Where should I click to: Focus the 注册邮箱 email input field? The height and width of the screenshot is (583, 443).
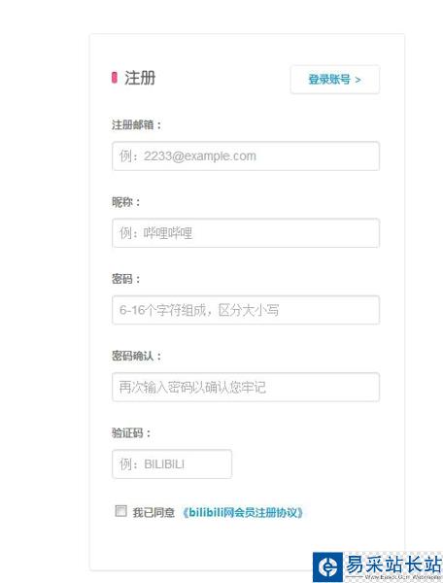[x=246, y=156]
